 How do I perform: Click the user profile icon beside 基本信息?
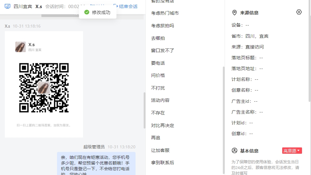[235, 151]
